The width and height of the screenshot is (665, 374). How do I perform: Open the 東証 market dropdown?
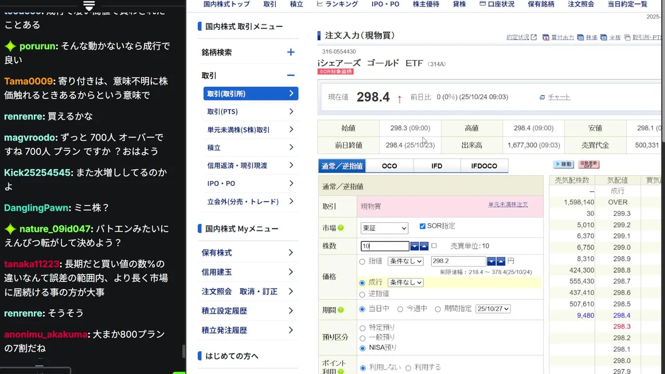tap(384, 228)
